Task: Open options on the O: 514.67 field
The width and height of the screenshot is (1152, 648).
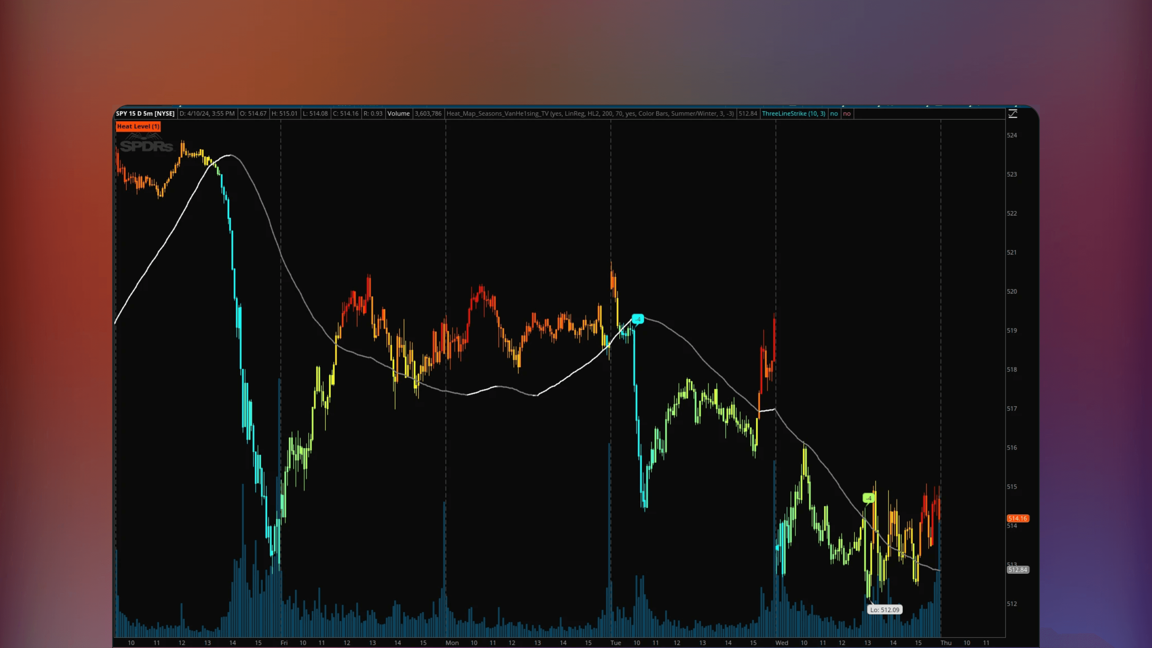Action: (253, 113)
